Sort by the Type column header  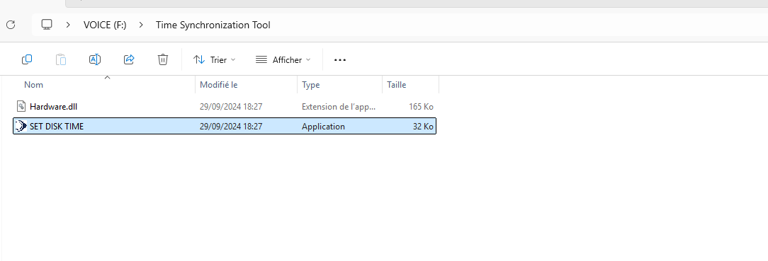pyautogui.click(x=310, y=85)
